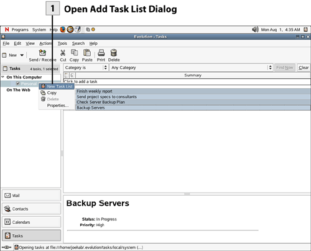This screenshot has height=251, width=311.
Task: Collapse the On This Computer group
Action: (x=3, y=77)
